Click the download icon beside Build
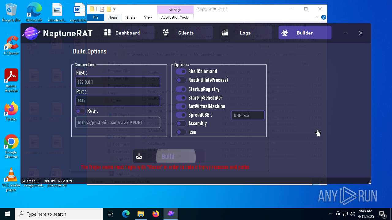 point(139,156)
